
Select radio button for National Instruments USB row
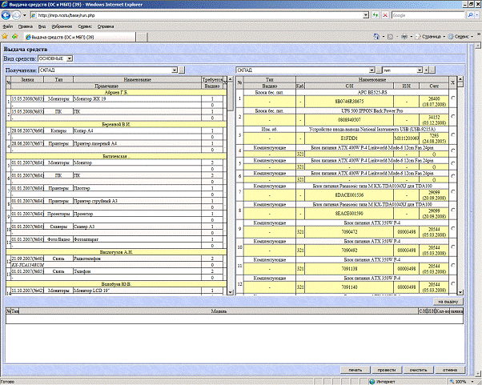(x=454, y=134)
